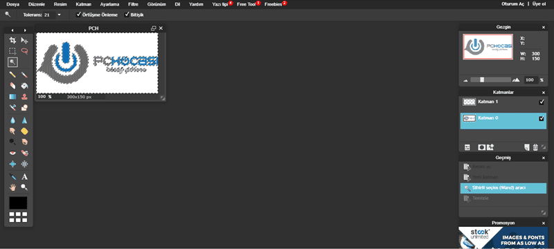Toggle Örtüşme Önleme checkbox

[x=79, y=15]
